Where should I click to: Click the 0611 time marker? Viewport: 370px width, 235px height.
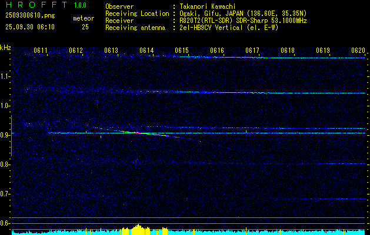pyautogui.click(x=41, y=51)
